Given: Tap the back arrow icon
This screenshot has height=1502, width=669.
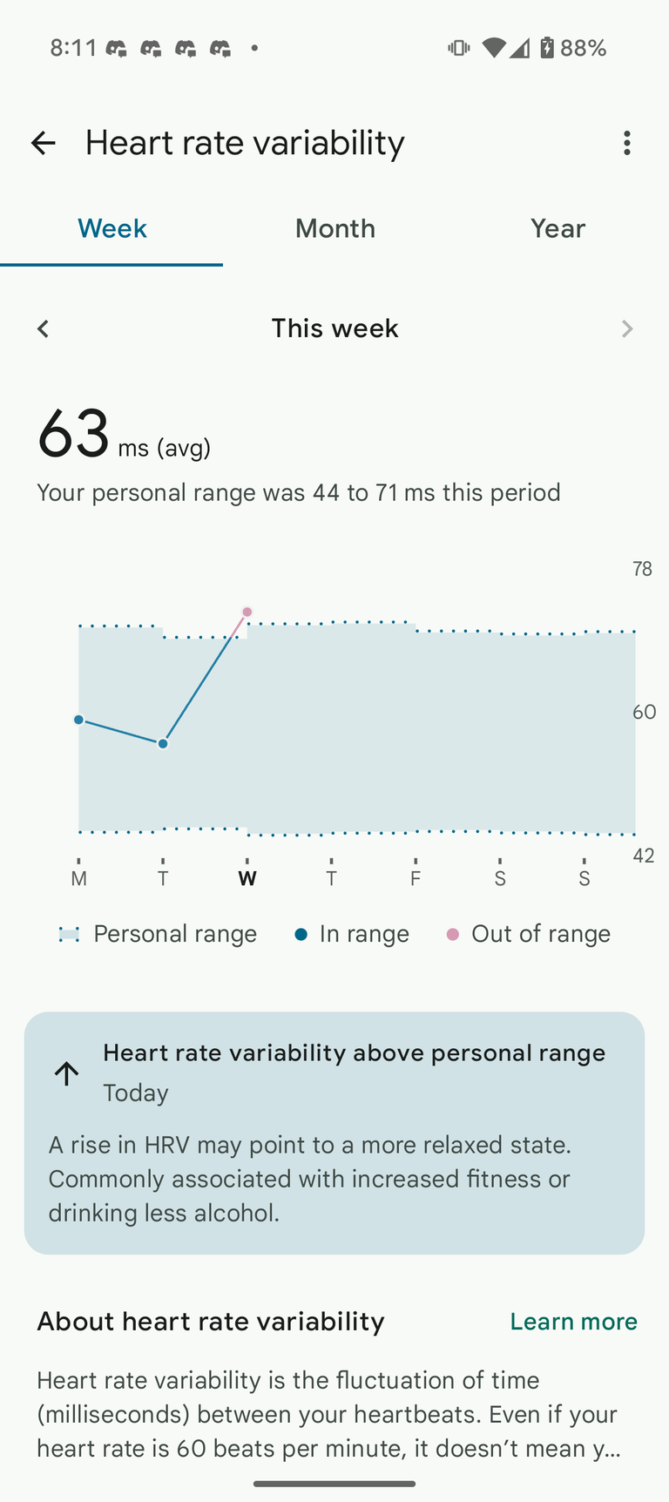Looking at the screenshot, I should (x=43, y=143).
